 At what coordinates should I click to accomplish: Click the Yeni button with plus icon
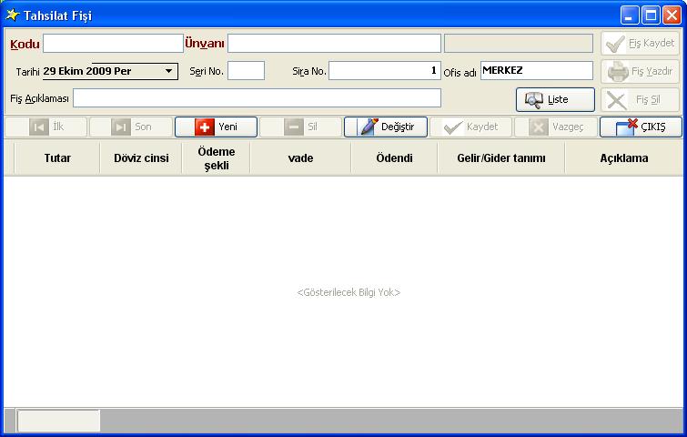[x=216, y=127]
